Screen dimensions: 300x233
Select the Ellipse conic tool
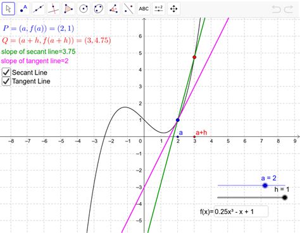[x=98, y=9]
